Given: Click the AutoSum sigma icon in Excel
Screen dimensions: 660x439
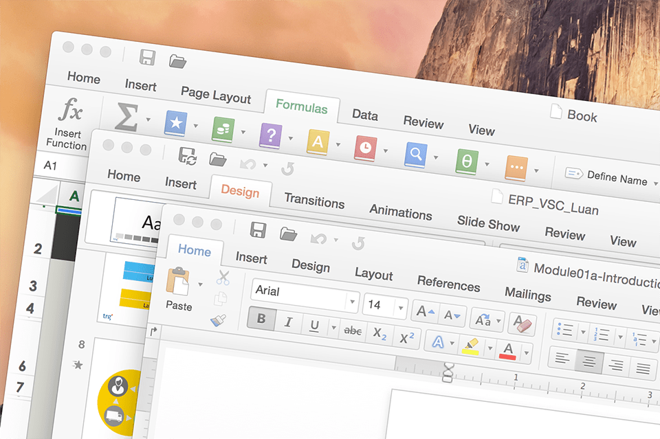Looking at the screenshot, I should click(x=126, y=117).
